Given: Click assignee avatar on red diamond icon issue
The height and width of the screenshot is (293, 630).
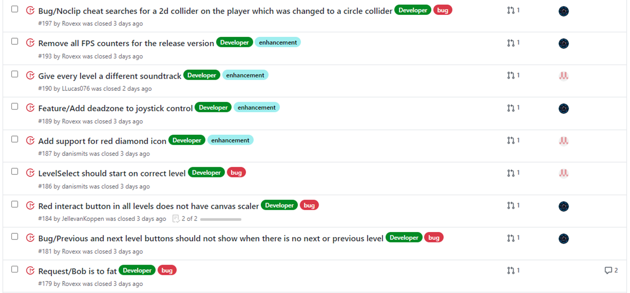Looking at the screenshot, I should point(564,141).
